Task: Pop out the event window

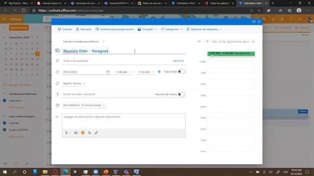Action: (254, 22)
